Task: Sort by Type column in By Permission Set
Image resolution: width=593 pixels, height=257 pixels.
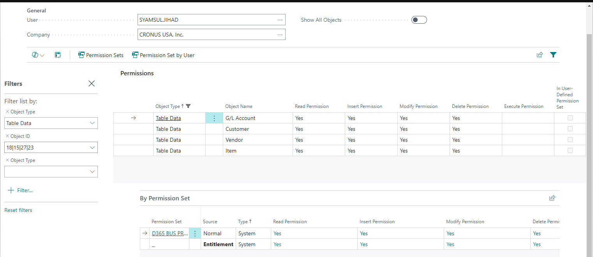Action: (245, 222)
